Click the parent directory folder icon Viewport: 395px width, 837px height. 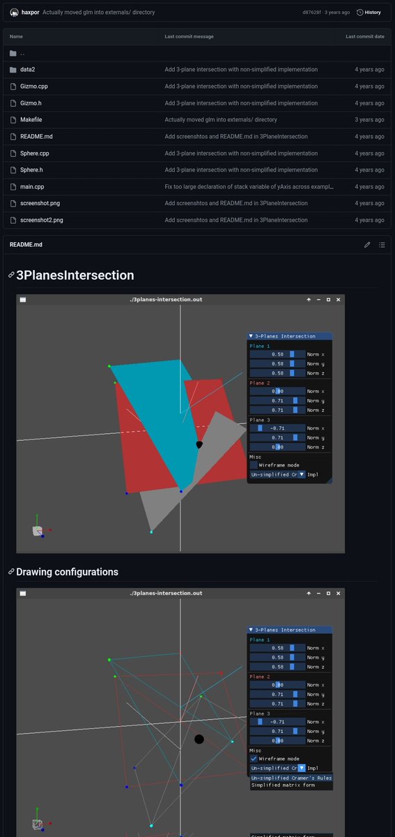(13, 53)
